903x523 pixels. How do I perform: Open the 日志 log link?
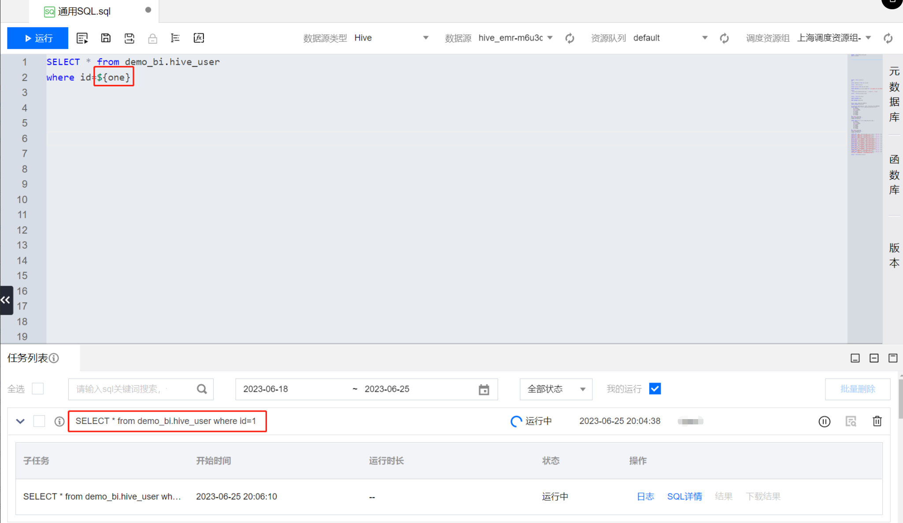[x=645, y=497]
